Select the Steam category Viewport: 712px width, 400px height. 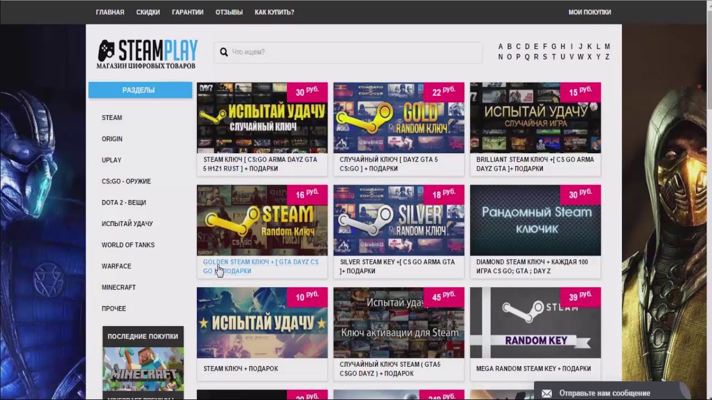tap(112, 118)
